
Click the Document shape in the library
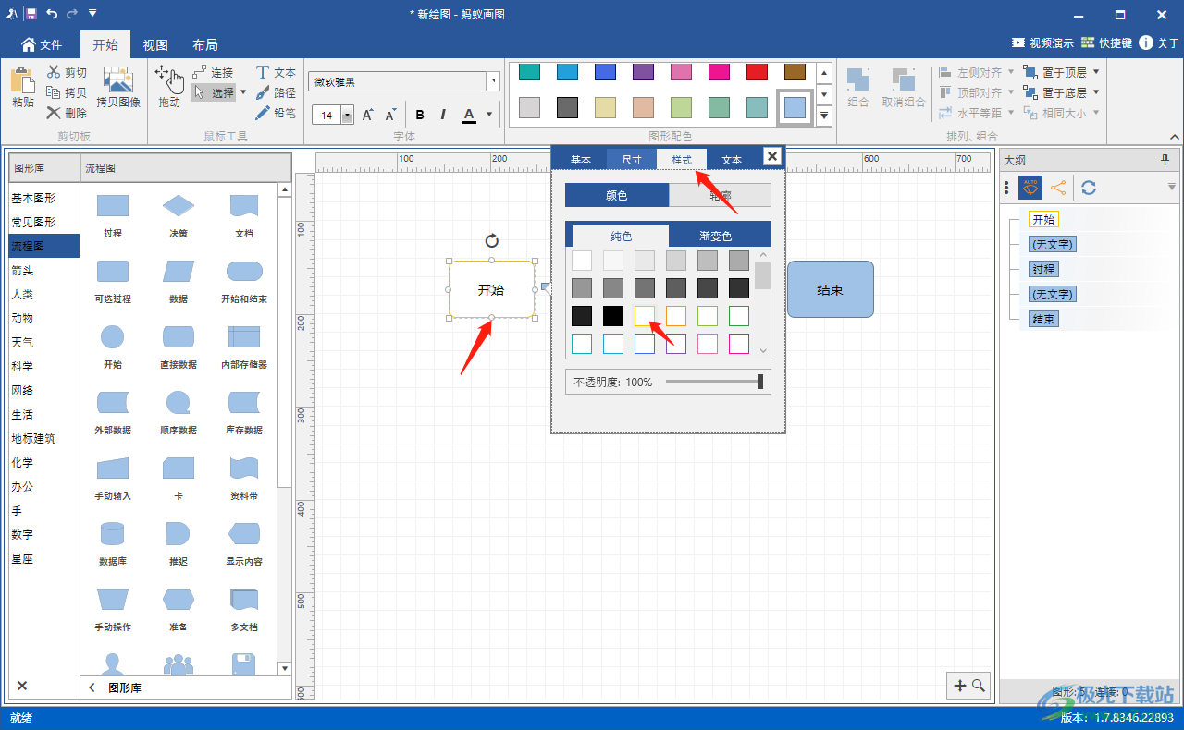244,205
